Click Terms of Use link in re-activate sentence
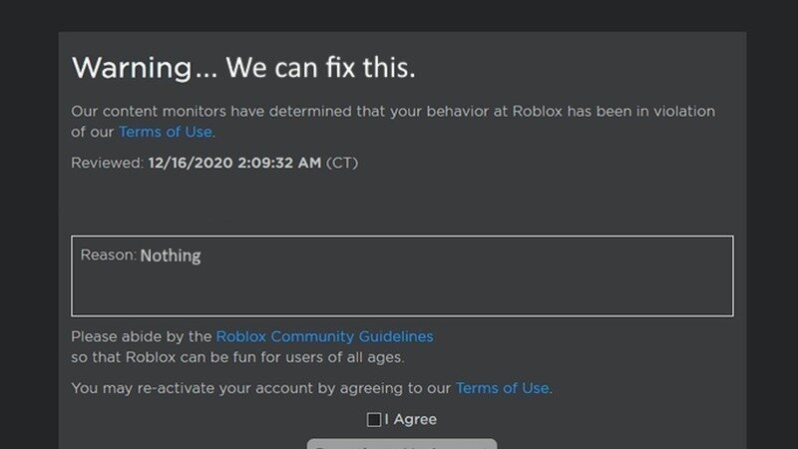This screenshot has height=449, width=798. pyautogui.click(x=503, y=387)
